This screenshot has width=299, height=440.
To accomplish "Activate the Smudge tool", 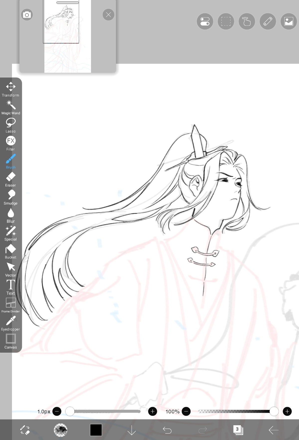I will pos(10,197).
